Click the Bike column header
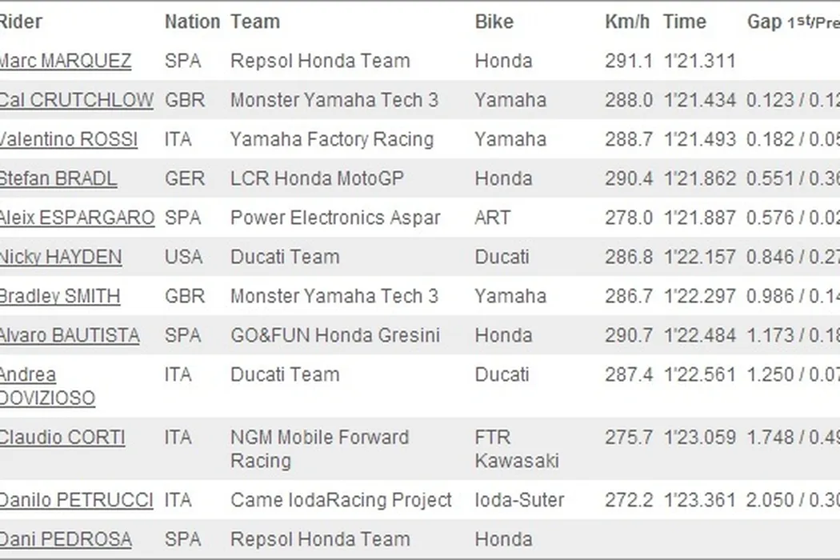This screenshot has width=840, height=560. coord(494,22)
